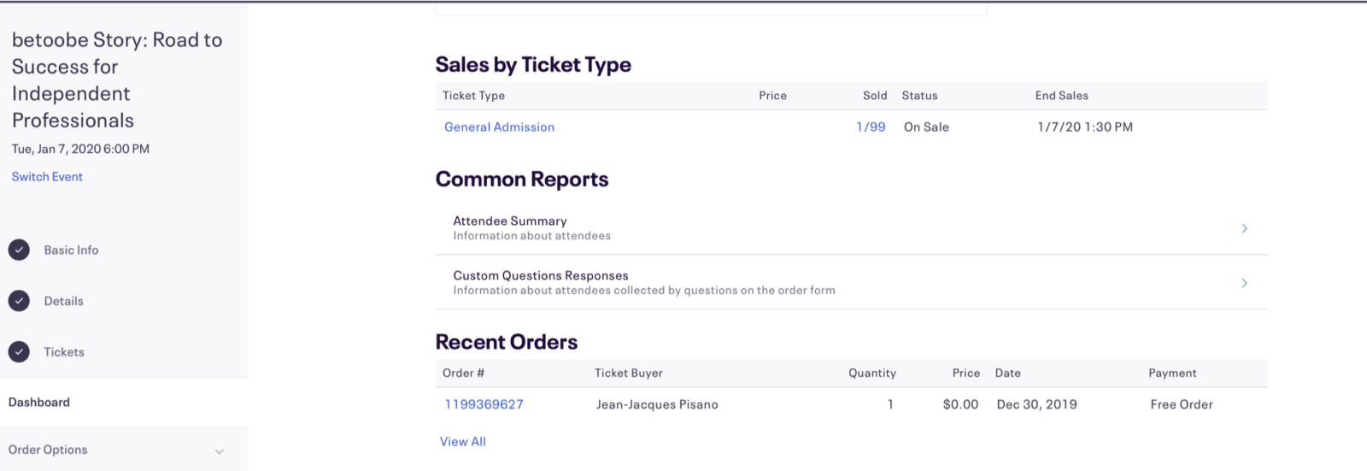Click the Order Options label
This screenshot has height=471, width=1367.
[48, 450]
